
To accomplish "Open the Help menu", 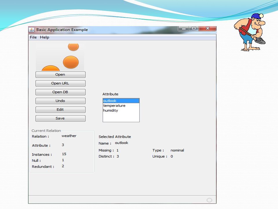I will tap(45, 37).
